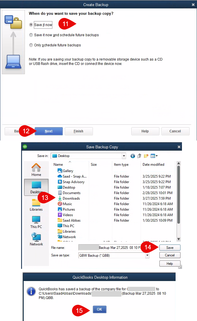
Task: Select the Documents folder
Action: (x=69, y=193)
